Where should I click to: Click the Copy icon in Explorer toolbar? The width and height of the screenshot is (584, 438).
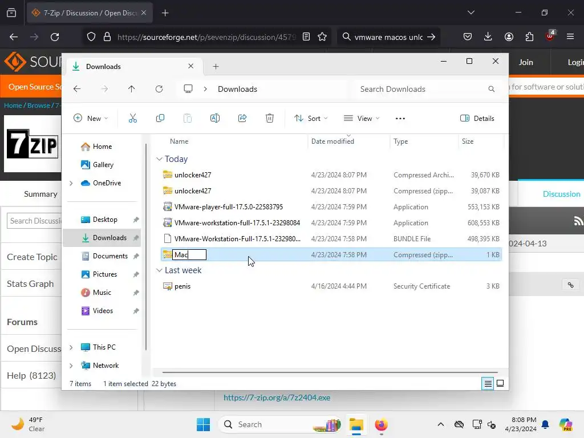click(160, 119)
